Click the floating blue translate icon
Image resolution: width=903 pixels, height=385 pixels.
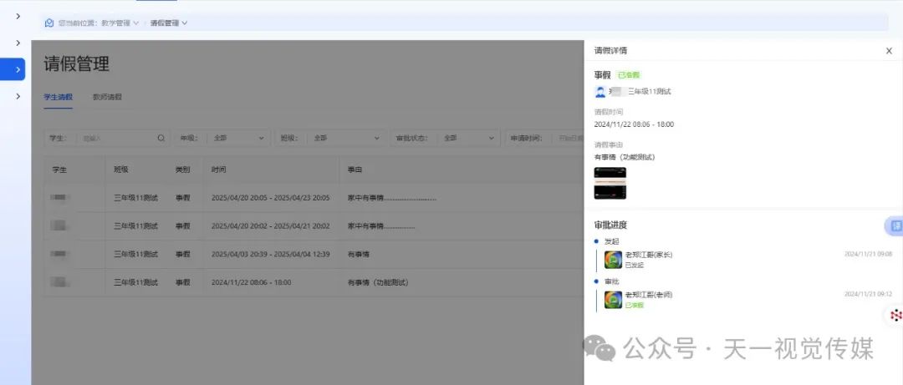(895, 226)
